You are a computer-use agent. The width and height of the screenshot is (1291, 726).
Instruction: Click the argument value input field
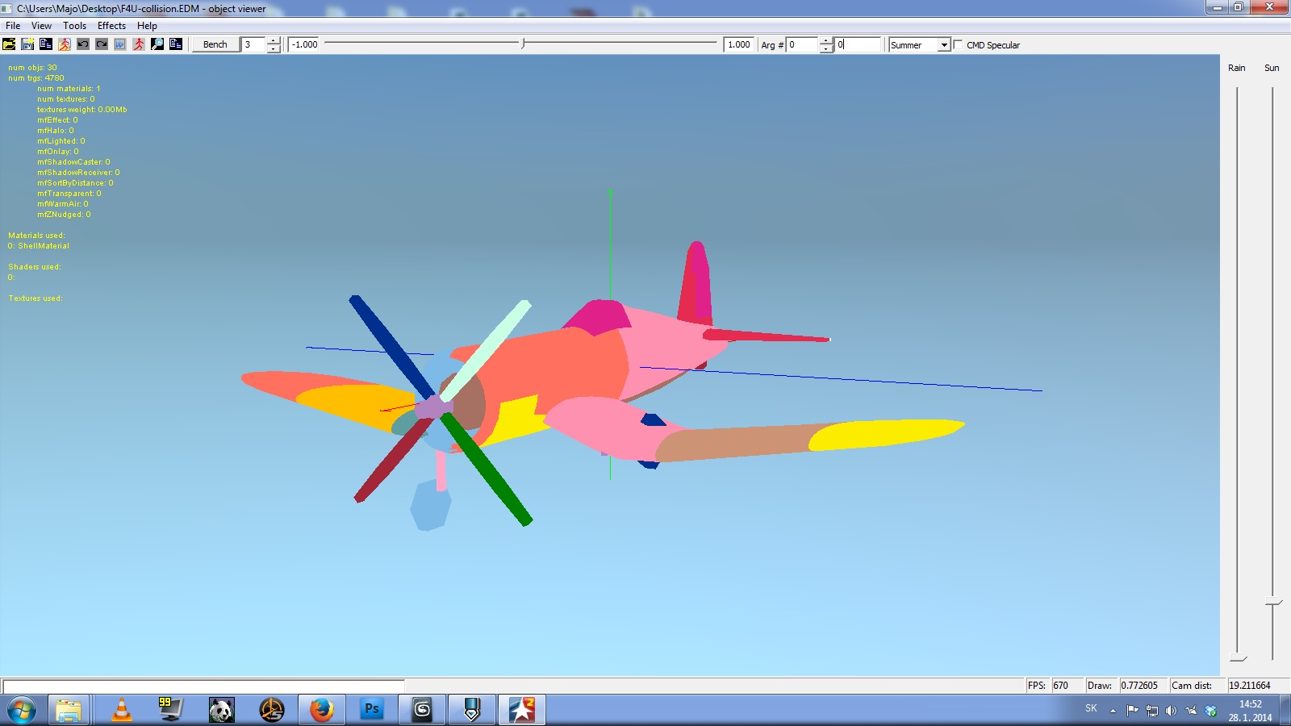(x=857, y=44)
